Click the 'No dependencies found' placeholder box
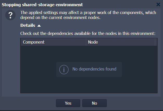 click(x=89, y=69)
